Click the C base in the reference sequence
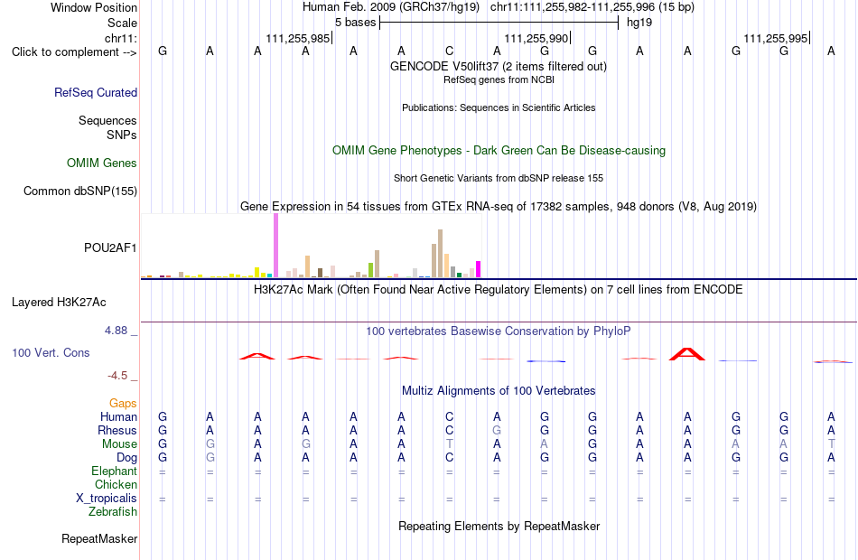858x560 pixels. 449,51
